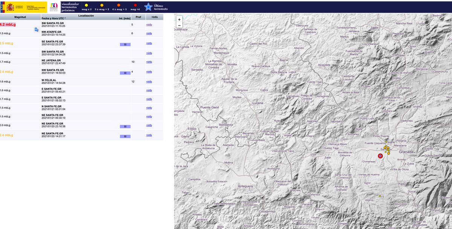Click the 2.0 mbLg magnitude value
This screenshot has width=452, height=229.
coord(5,125)
